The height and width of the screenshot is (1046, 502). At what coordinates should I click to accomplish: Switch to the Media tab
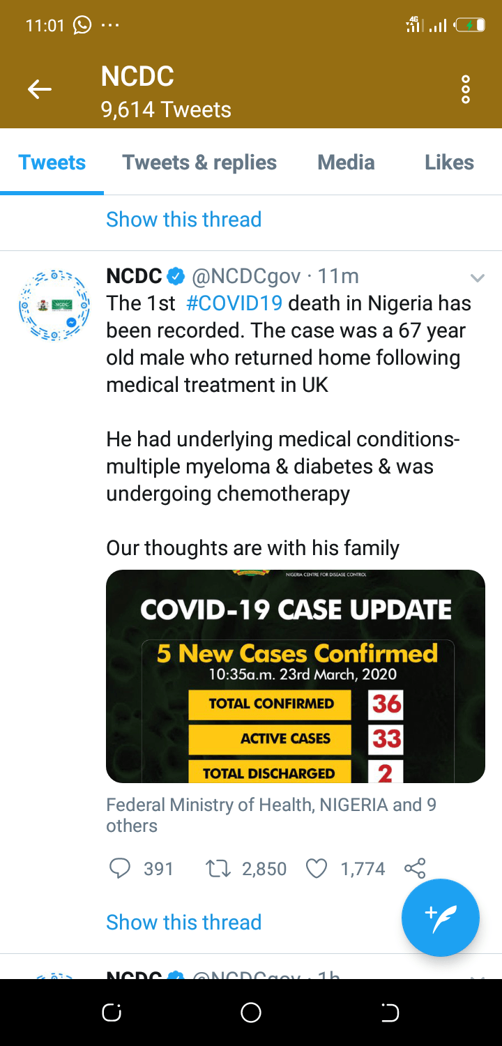tap(346, 162)
